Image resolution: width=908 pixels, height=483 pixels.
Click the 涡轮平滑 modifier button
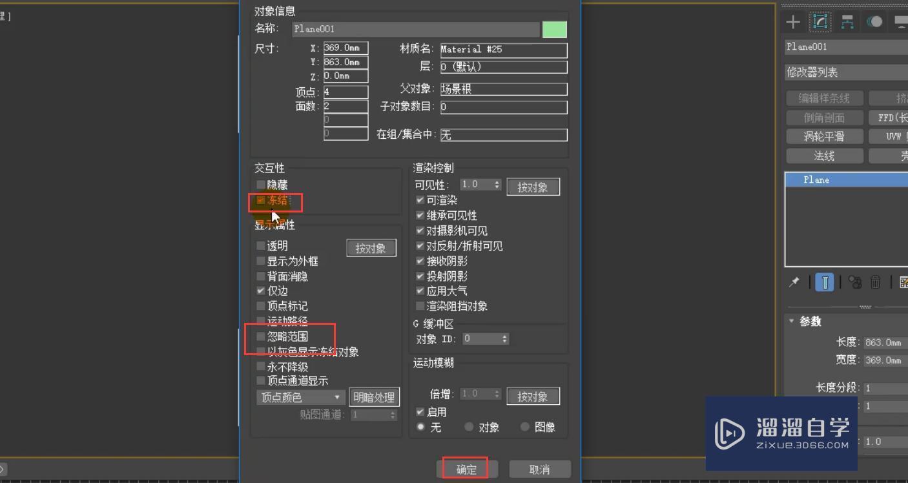coord(824,136)
